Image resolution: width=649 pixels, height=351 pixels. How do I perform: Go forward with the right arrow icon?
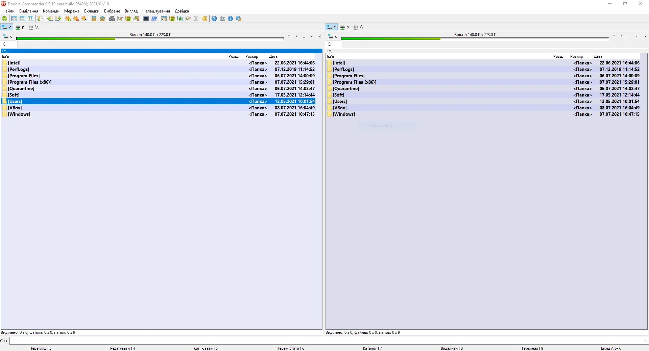58,19
